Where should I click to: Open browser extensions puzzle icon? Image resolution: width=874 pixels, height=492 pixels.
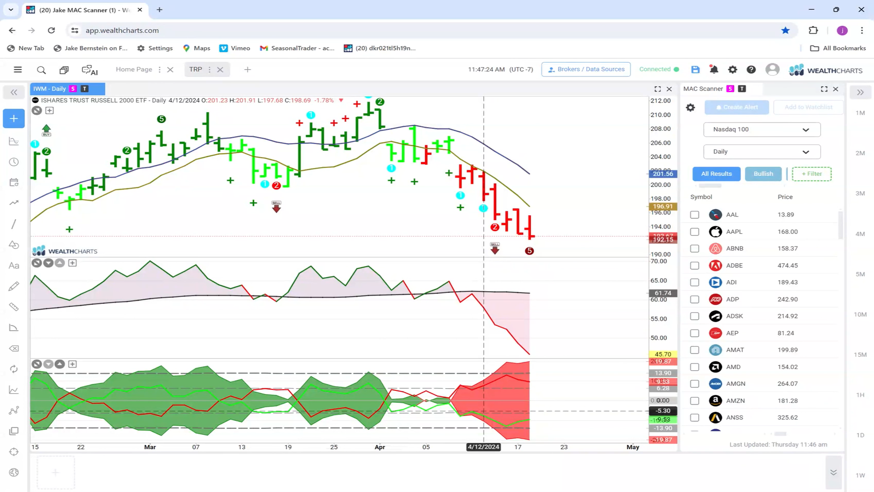[813, 31]
